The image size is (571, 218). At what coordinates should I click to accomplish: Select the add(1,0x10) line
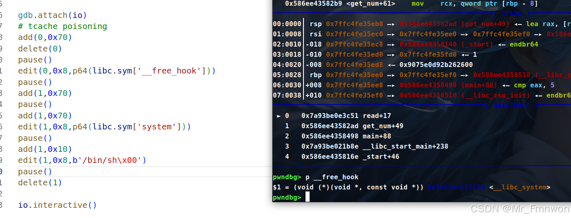coord(45,149)
